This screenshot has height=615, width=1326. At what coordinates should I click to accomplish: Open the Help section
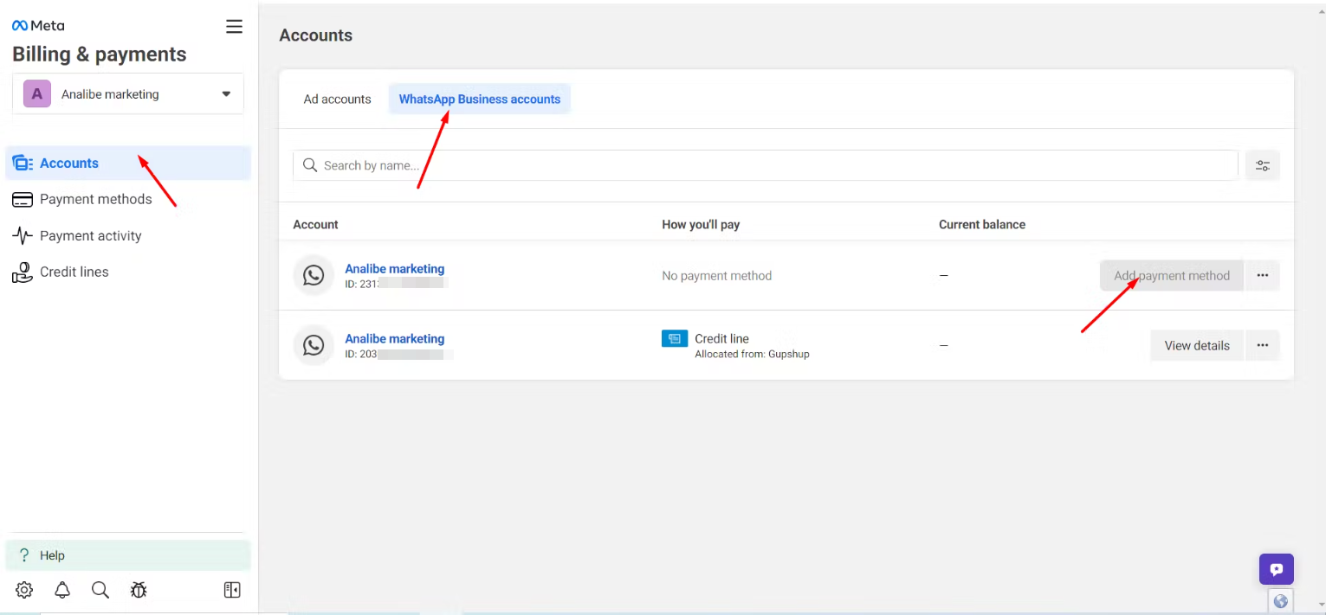tap(128, 555)
